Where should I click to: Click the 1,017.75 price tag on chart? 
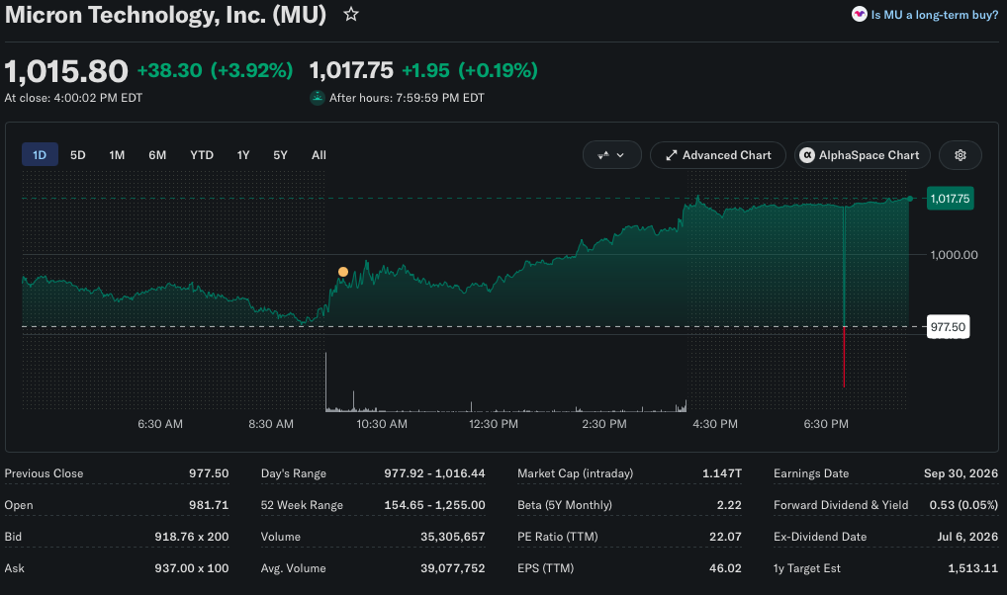tap(950, 199)
